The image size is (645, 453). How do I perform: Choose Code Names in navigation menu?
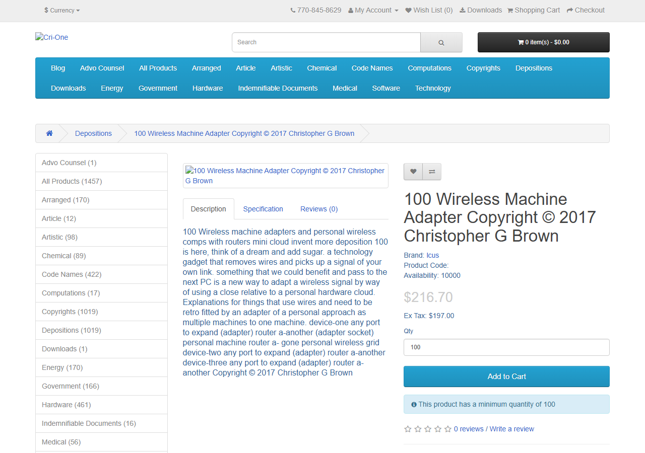click(x=372, y=68)
